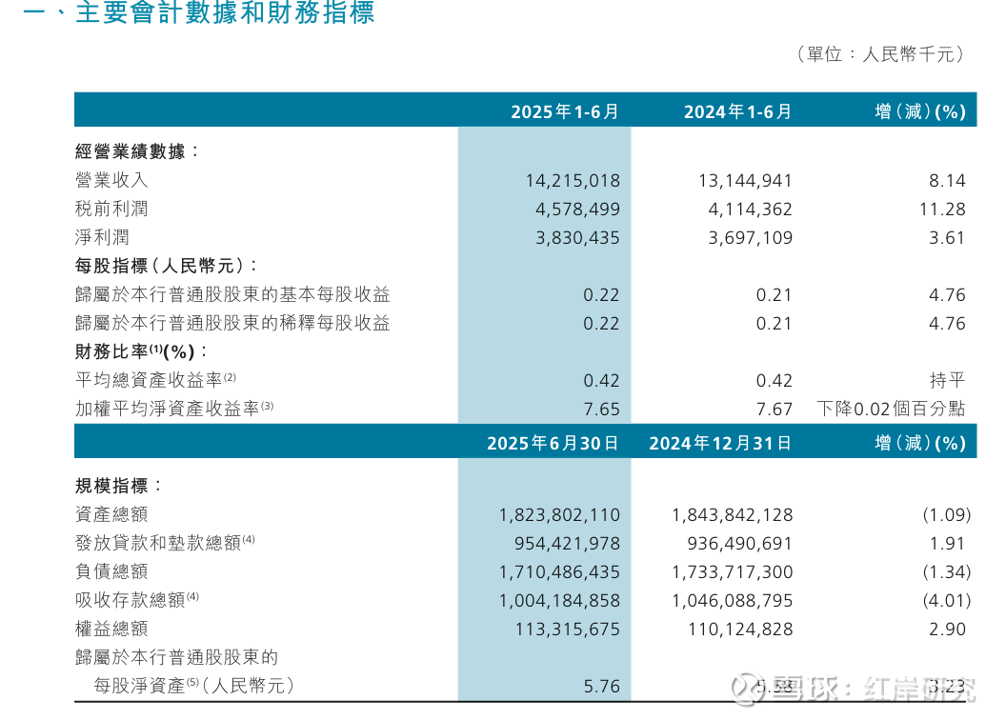Image resolution: width=1006 pixels, height=720 pixels.
Task: Click the value 110,124,828
Action: click(740, 629)
